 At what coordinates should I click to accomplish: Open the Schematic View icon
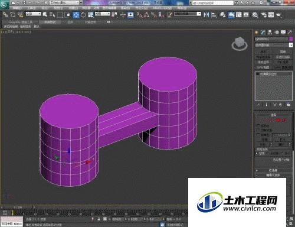pos(246,15)
